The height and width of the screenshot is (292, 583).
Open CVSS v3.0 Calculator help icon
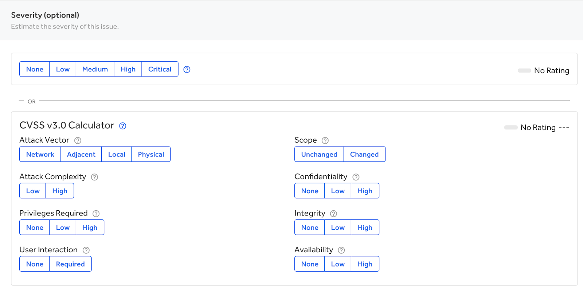pyautogui.click(x=123, y=126)
